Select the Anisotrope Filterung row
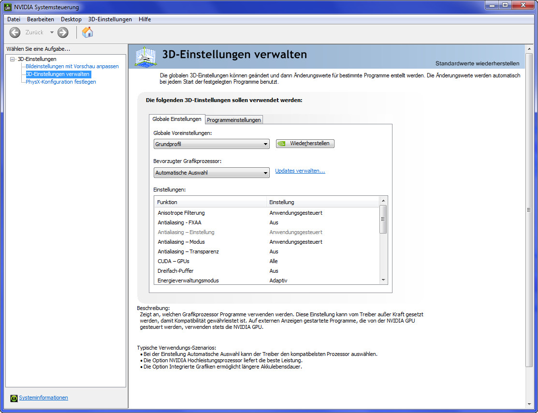Image resolution: width=538 pixels, height=413 pixels. (267, 213)
